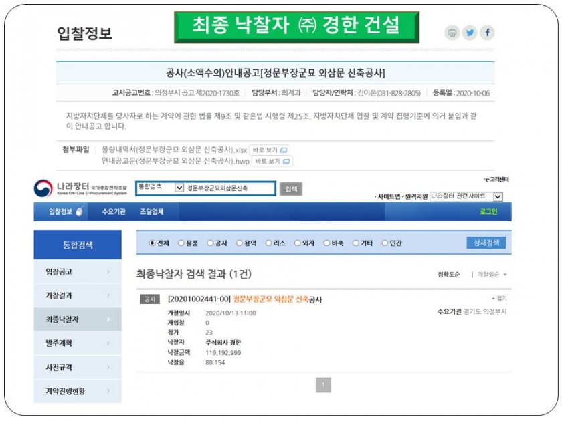Open 바로 보기 for the 안내공고문 hwp file
This screenshot has height=421, width=562.
[x=272, y=161]
